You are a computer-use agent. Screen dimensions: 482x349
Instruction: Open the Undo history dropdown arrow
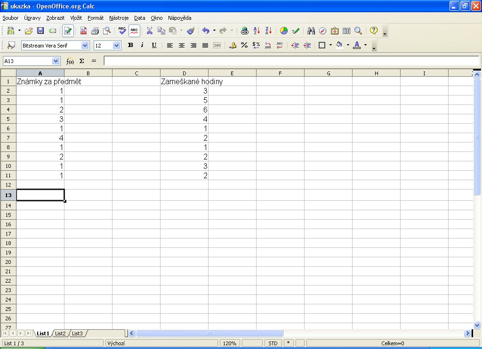pos(214,31)
